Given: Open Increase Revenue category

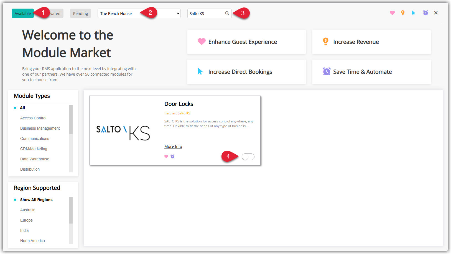Looking at the screenshot, I should click(371, 42).
